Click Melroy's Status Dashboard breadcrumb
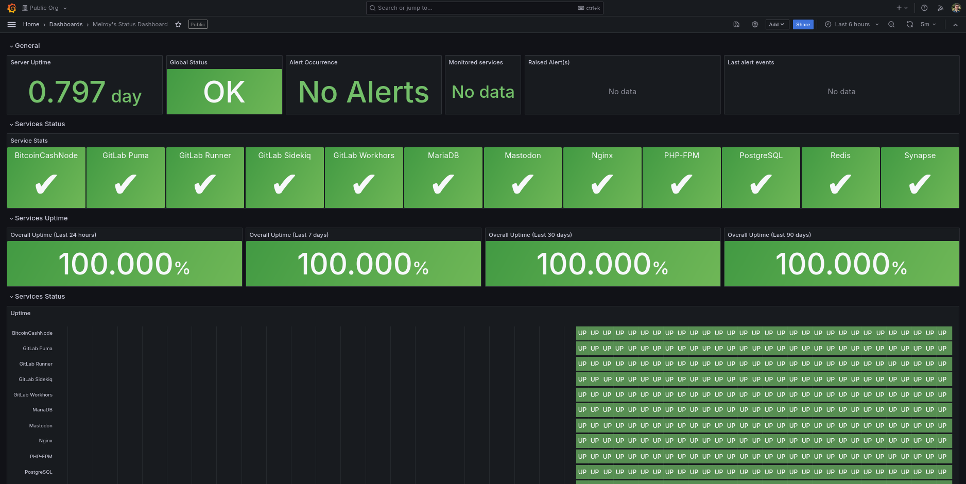The image size is (966, 484). 130,24
